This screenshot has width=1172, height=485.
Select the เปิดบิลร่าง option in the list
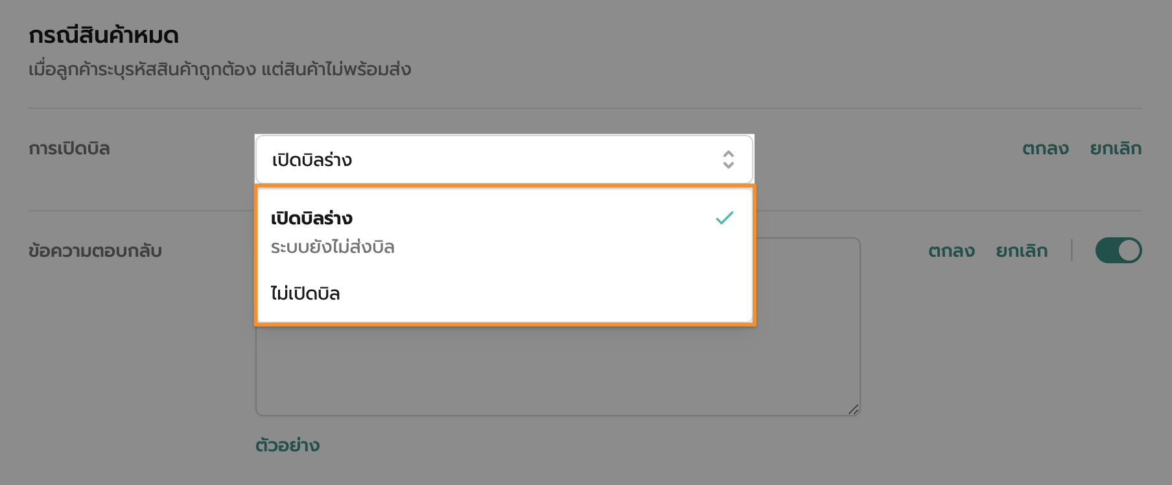(312, 219)
